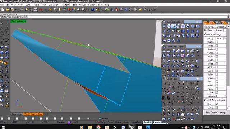Toggle the Points display checkbox
The image size is (230, 129).
click(x=217, y=89)
